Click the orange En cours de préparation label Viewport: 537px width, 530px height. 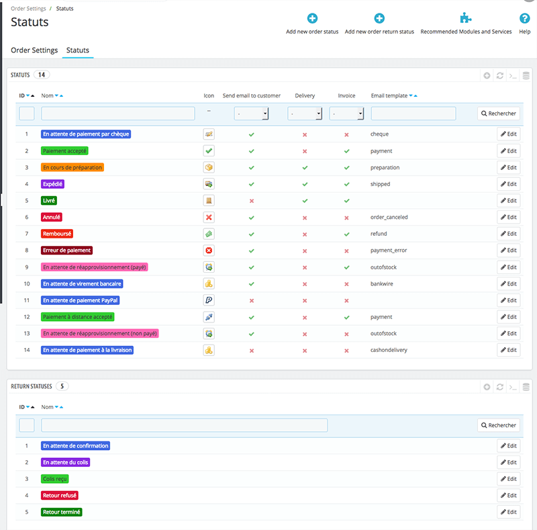coord(72,167)
